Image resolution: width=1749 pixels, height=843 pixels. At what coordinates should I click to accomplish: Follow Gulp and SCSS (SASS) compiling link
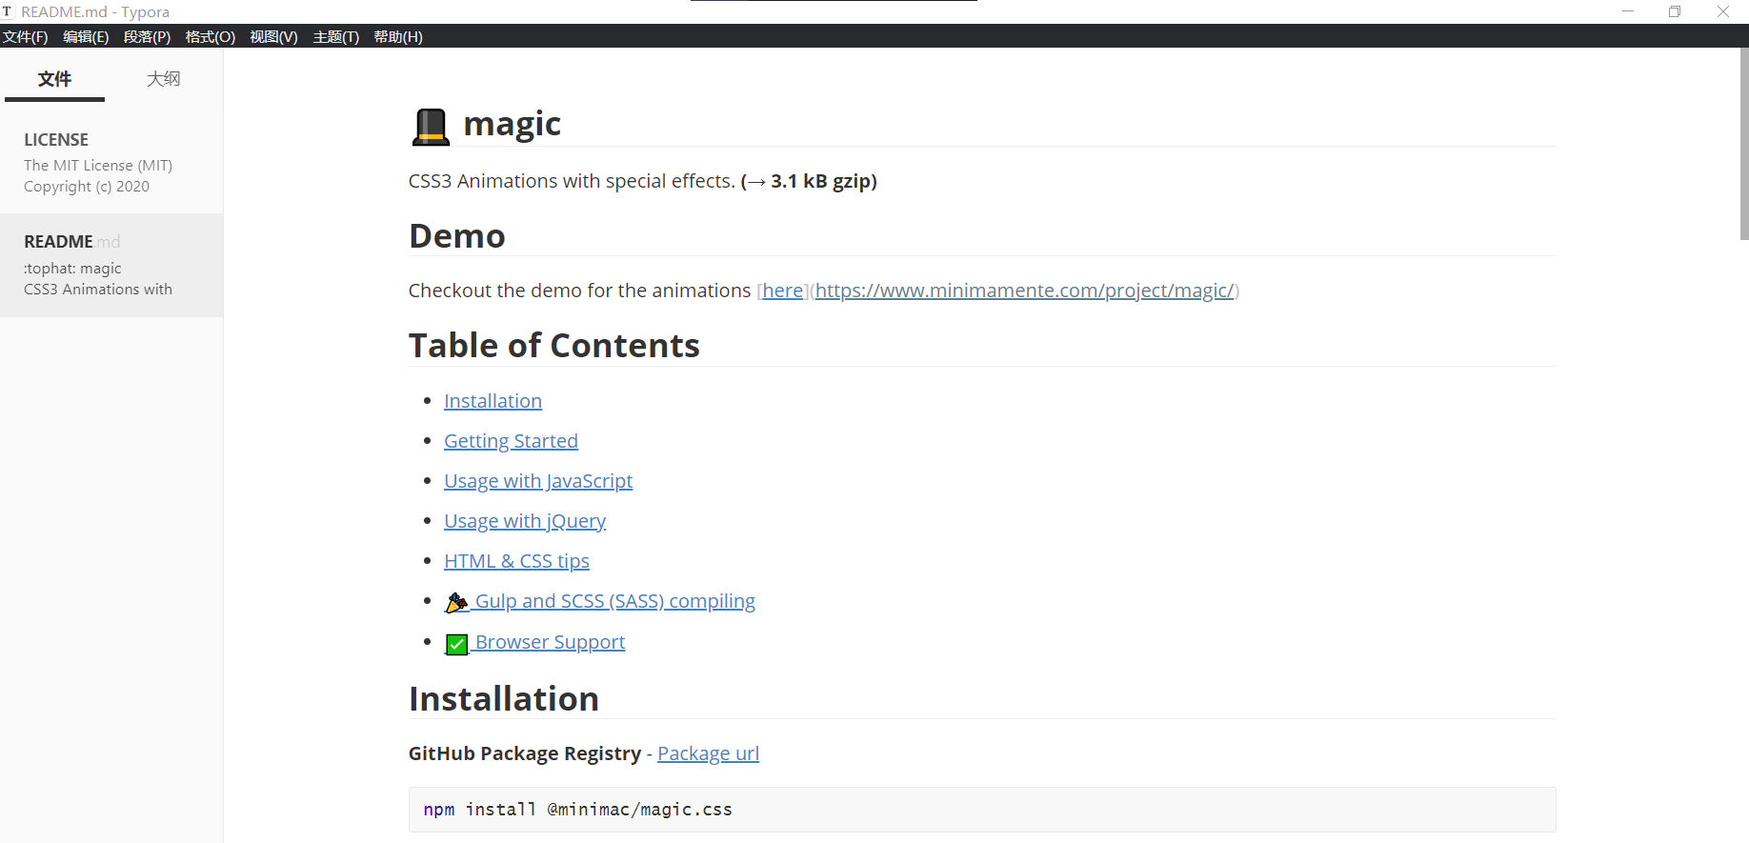click(x=614, y=601)
